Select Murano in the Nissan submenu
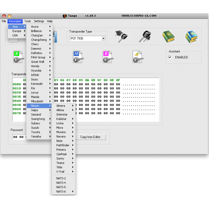 coord(64,132)
